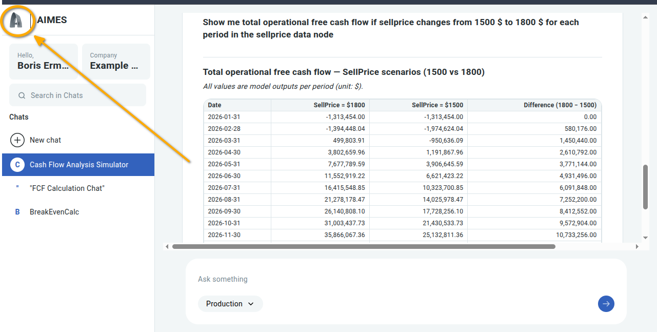Click the vertical scrollbar thumb on right
657x332 pixels.
(x=645, y=187)
